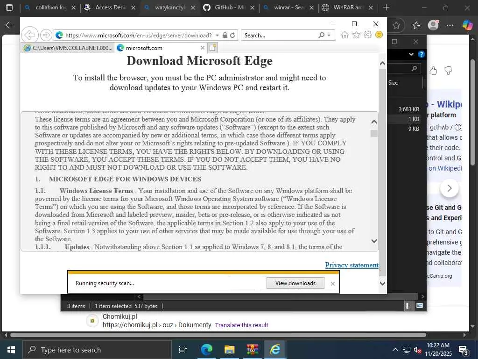
Task: Open WinRAR from the taskbar
Action: pyautogui.click(x=252, y=350)
